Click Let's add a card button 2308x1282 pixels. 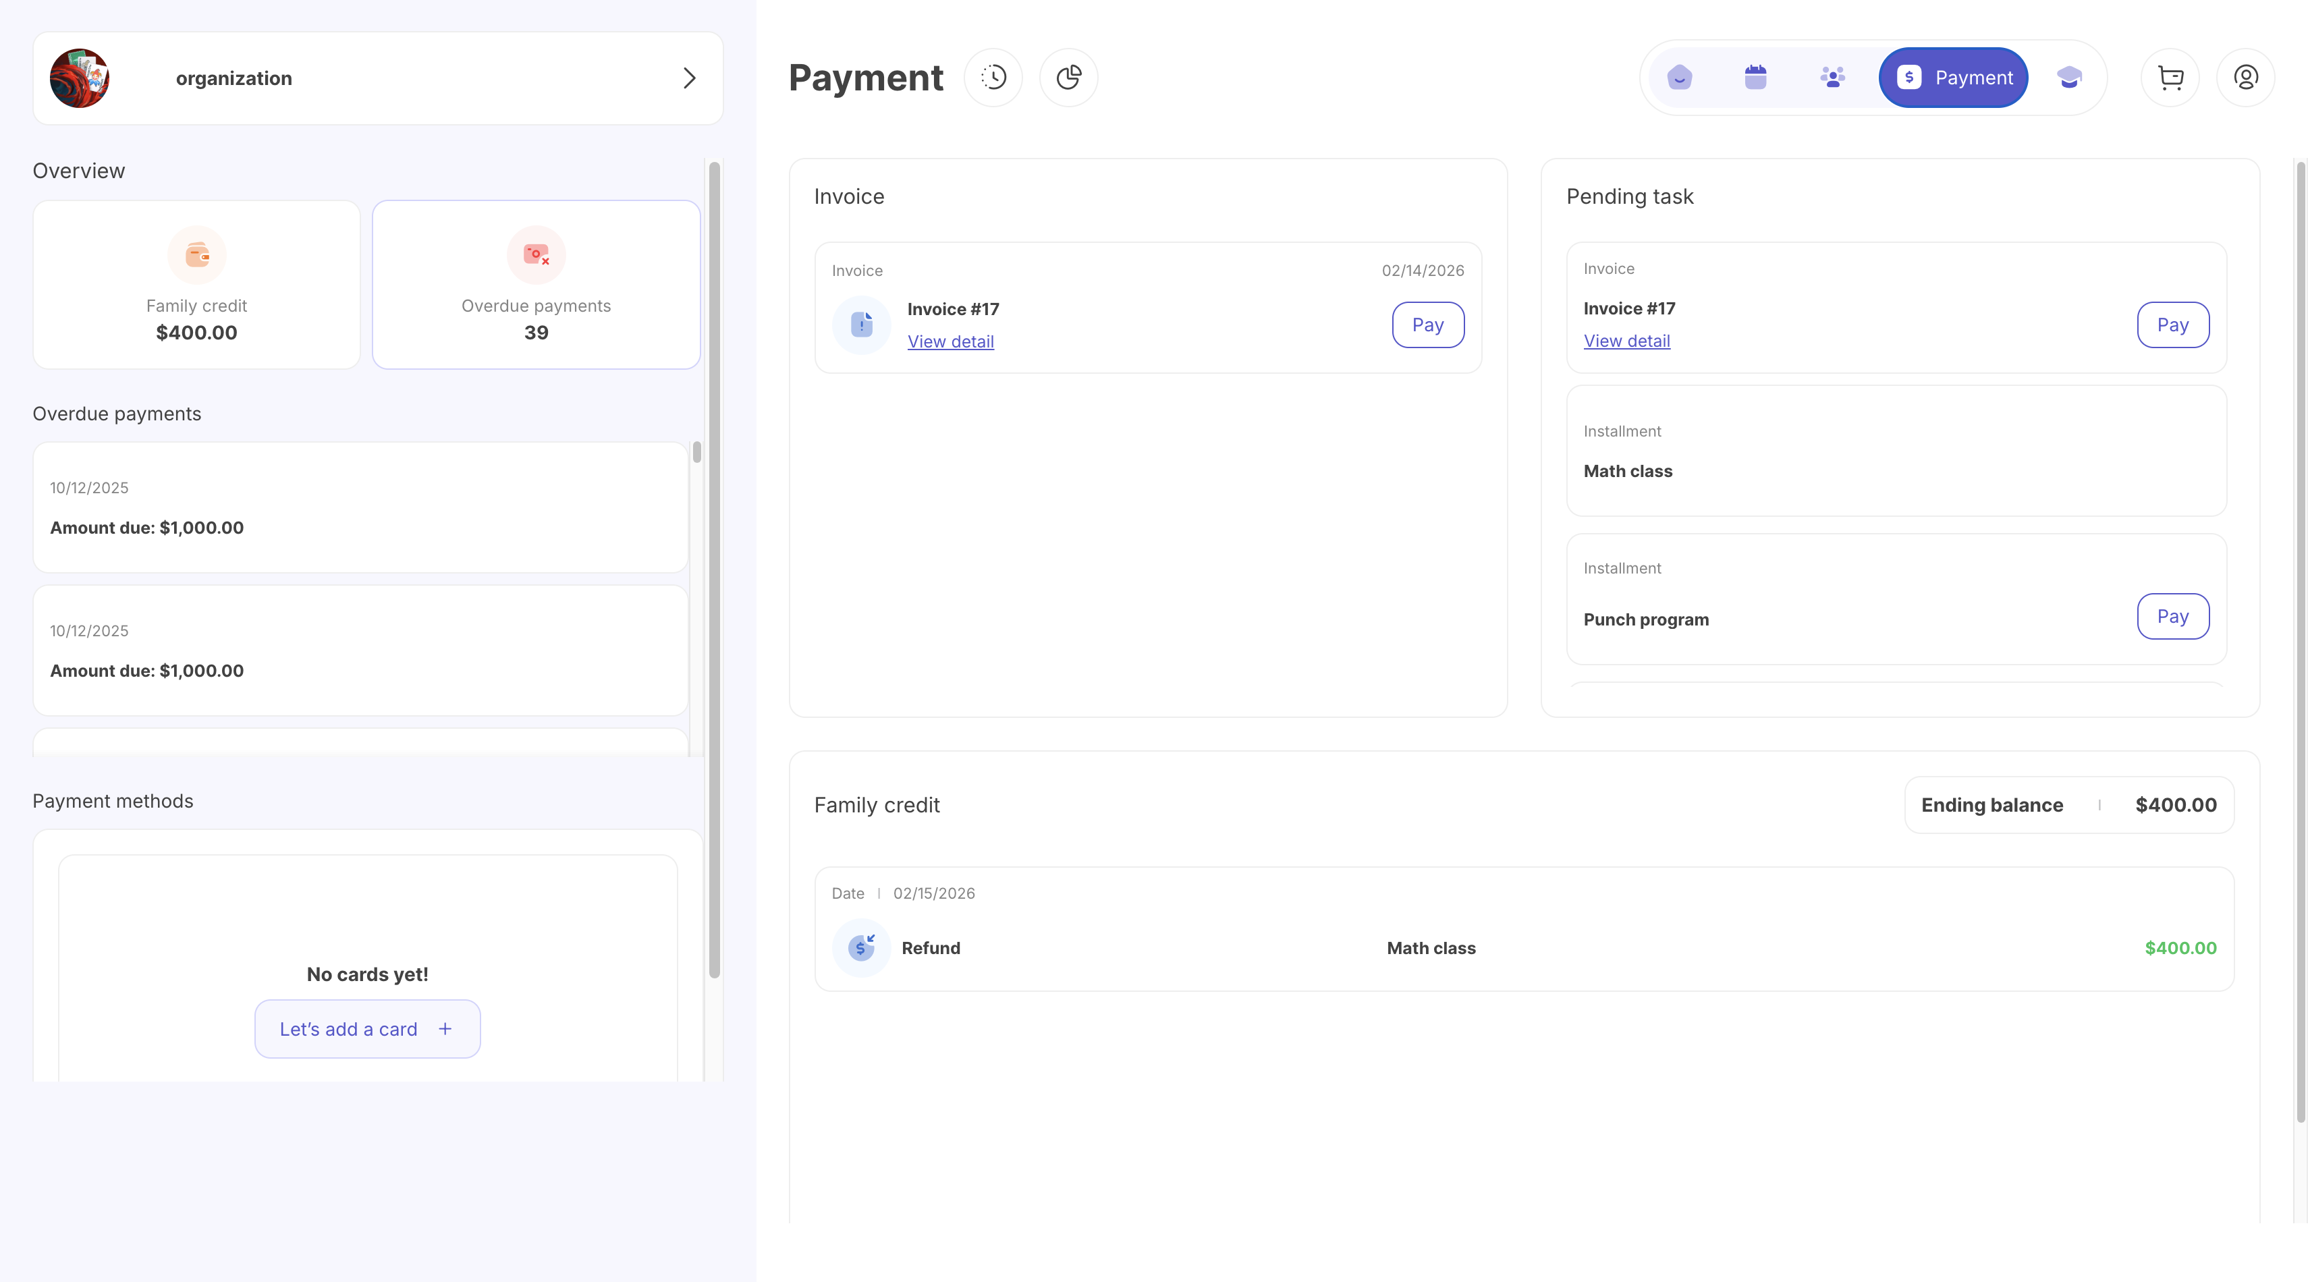(367, 1030)
